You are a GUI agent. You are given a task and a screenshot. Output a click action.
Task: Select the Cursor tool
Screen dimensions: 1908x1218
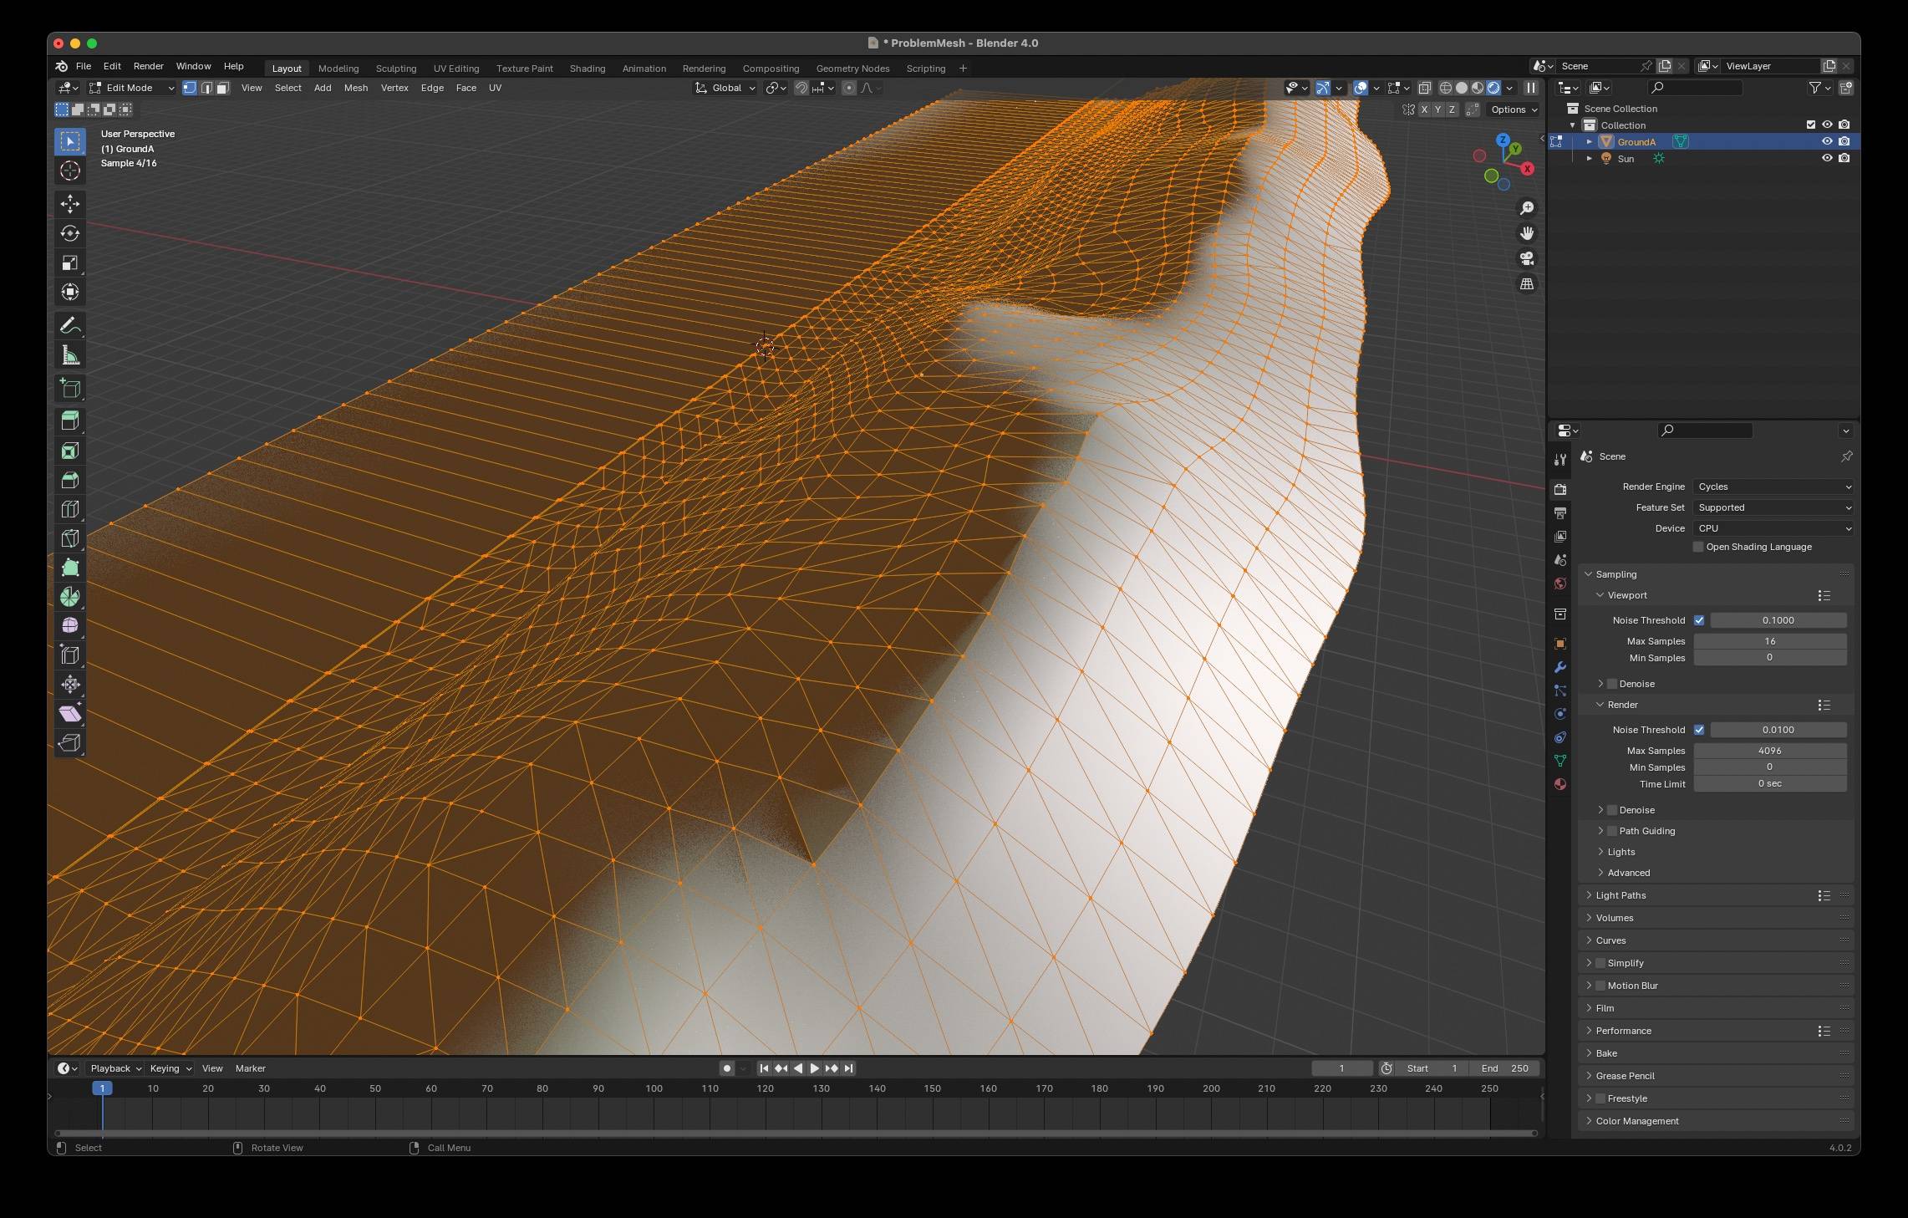pyautogui.click(x=70, y=171)
